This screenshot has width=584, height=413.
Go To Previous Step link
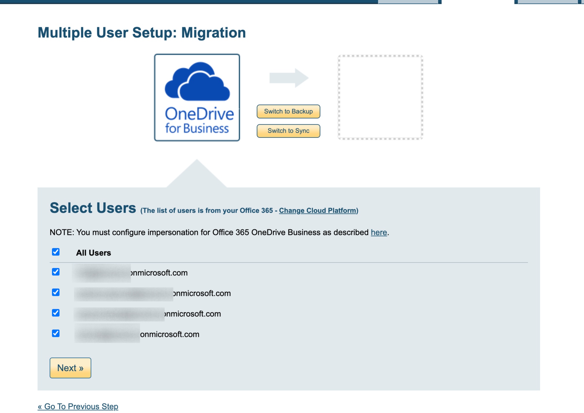point(78,406)
